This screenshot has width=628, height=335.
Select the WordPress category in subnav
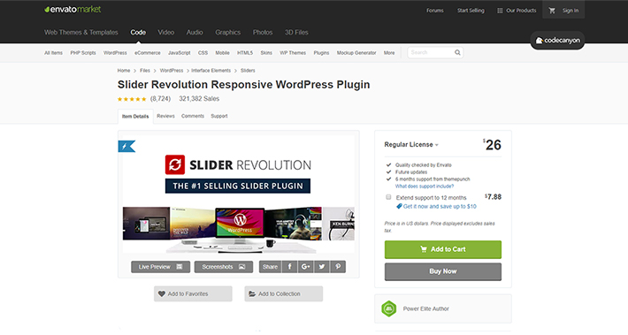115,53
